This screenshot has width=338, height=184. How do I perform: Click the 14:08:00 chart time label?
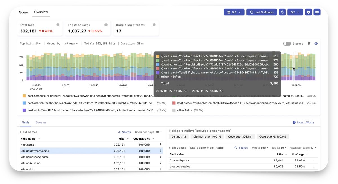click(x=296, y=85)
